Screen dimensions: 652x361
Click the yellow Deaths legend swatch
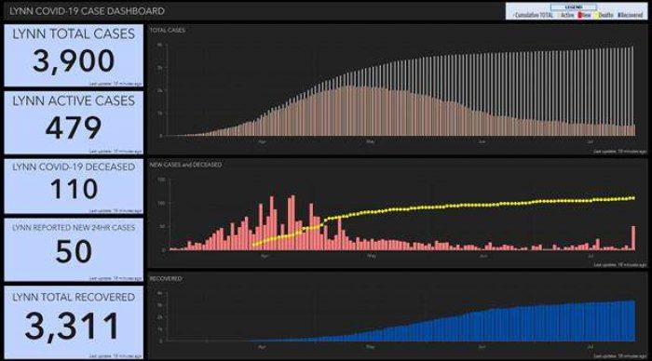click(x=597, y=16)
